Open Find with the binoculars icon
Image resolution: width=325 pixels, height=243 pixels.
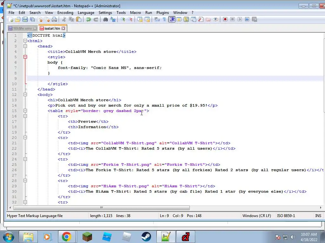(x=105, y=19)
